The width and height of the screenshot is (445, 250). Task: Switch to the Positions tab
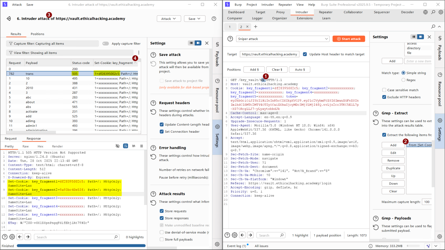pos(37,34)
